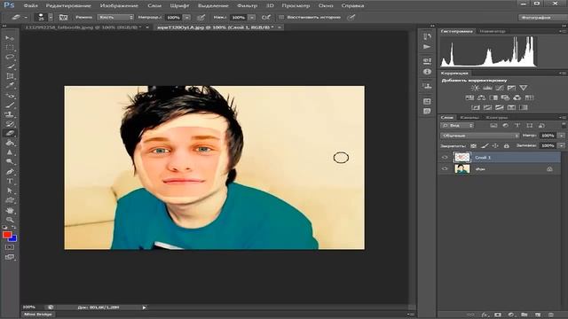The image size is (568, 319).
Task: Open the layer opacity dropdown arrow
Action: pyautogui.click(x=561, y=136)
